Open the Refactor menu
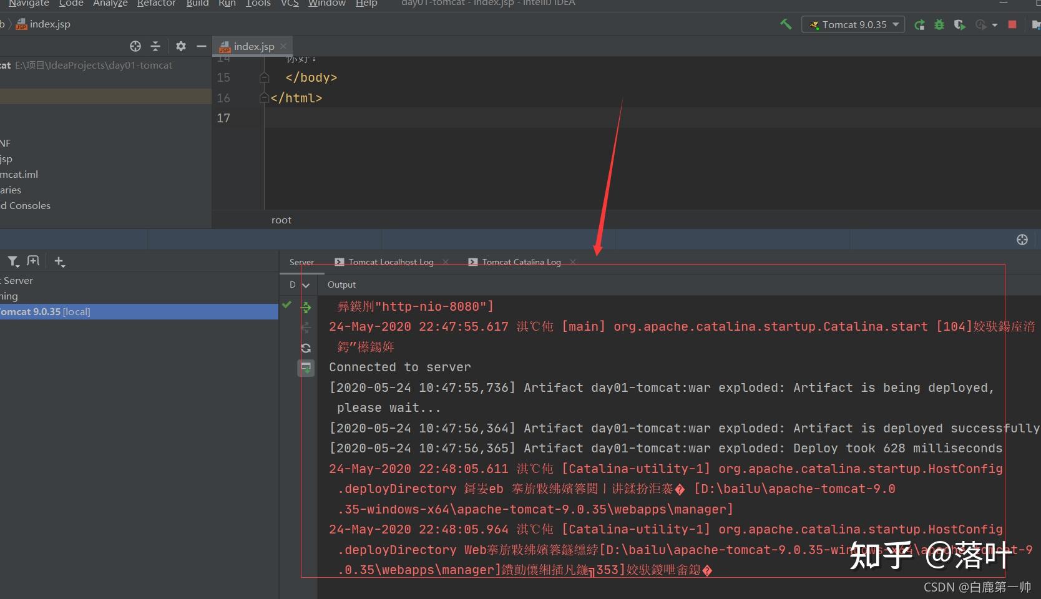 tap(157, 3)
